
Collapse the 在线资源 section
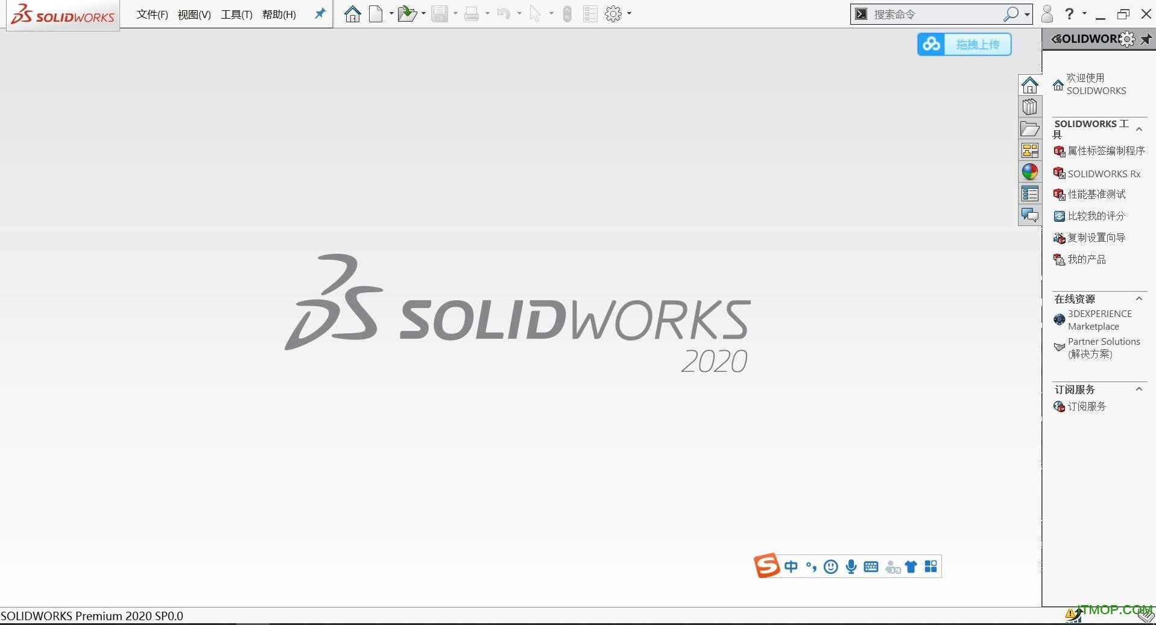pyautogui.click(x=1139, y=298)
